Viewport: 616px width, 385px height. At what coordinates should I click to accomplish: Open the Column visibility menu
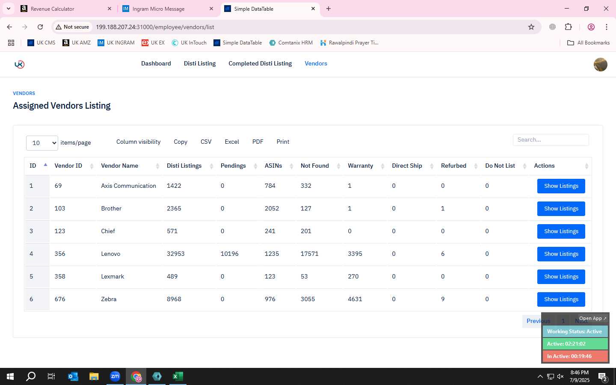pos(139,142)
